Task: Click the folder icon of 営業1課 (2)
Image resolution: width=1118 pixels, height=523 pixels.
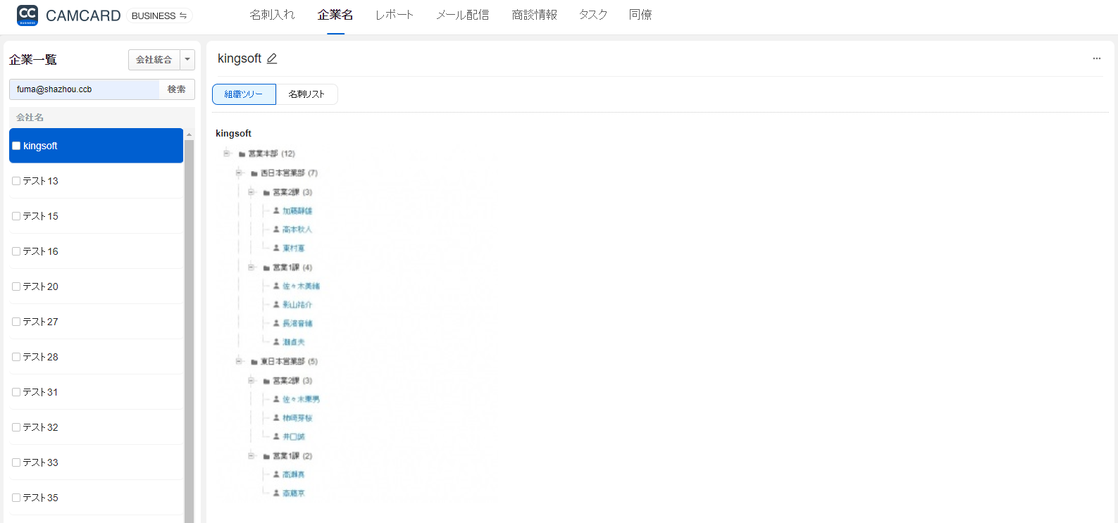Action: click(266, 456)
